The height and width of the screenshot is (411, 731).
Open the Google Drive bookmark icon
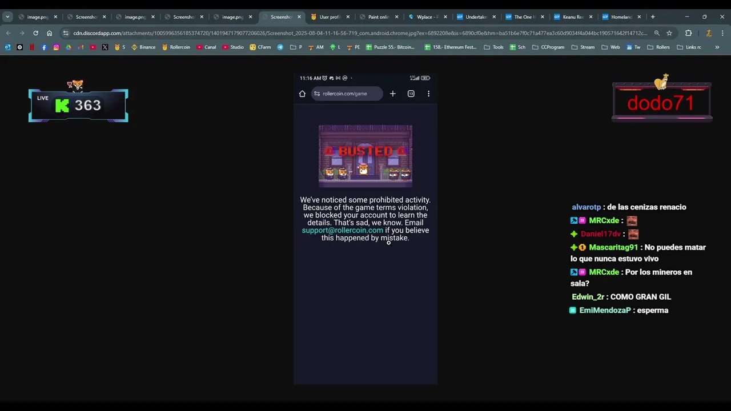pyautogui.click(x=69, y=47)
